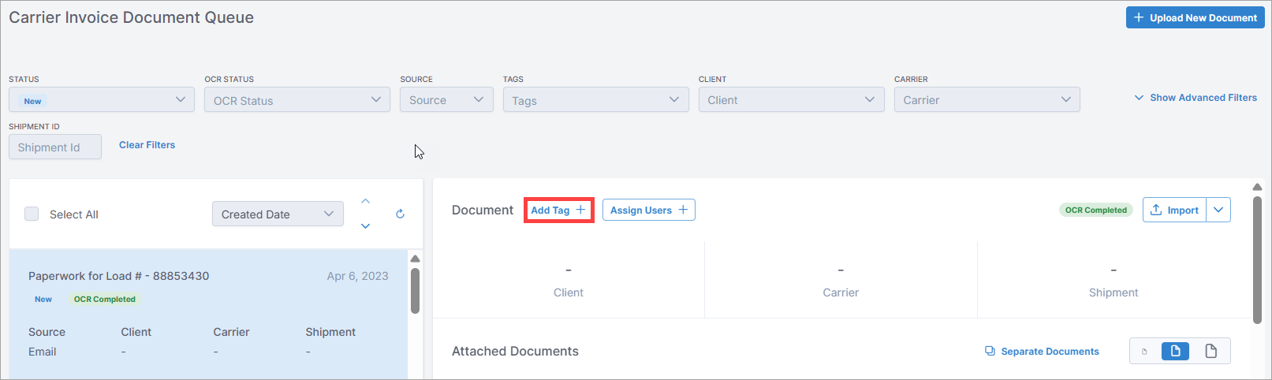Select Paperwork for Load # - 88853430 item
The width and height of the screenshot is (1272, 380).
(208, 315)
